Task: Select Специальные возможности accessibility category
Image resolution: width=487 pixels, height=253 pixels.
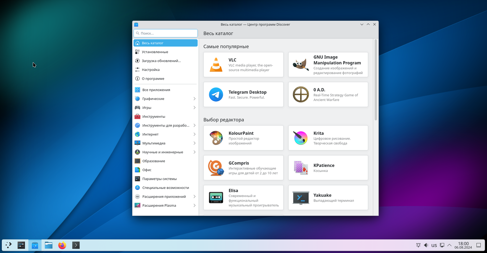Action: click(x=166, y=188)
